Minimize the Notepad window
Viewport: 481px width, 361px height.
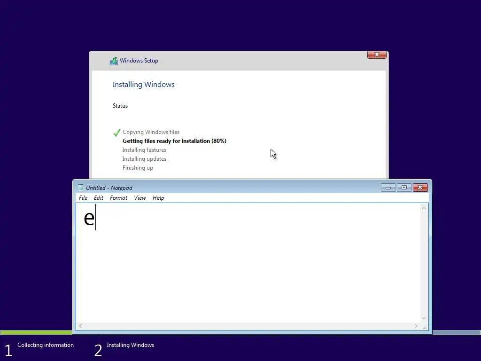pos(388,188)
